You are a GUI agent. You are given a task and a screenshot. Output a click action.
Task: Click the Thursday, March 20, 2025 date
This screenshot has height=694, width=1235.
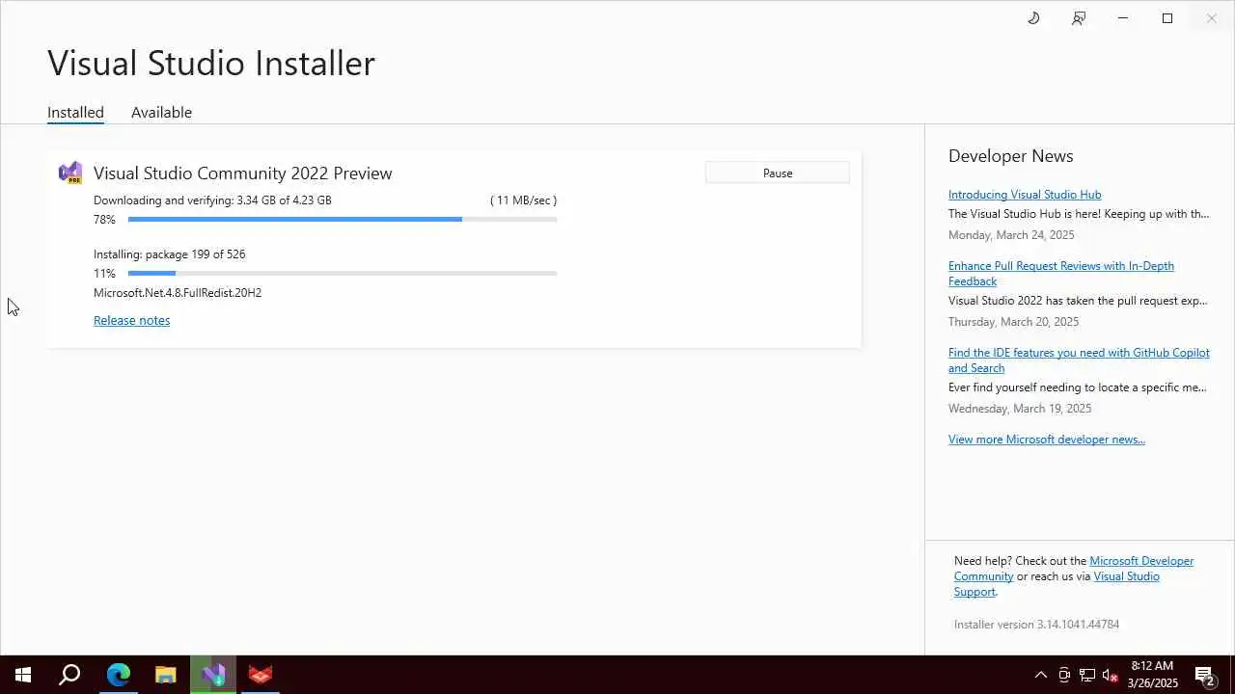click(x=1013, y=321)
